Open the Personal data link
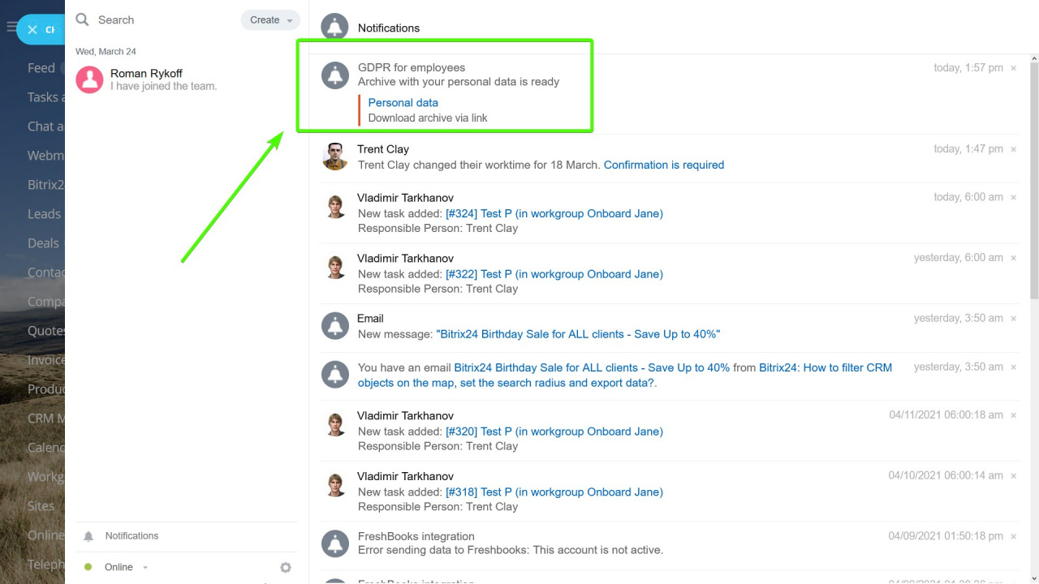The image size is (1039, 584). 403,102
